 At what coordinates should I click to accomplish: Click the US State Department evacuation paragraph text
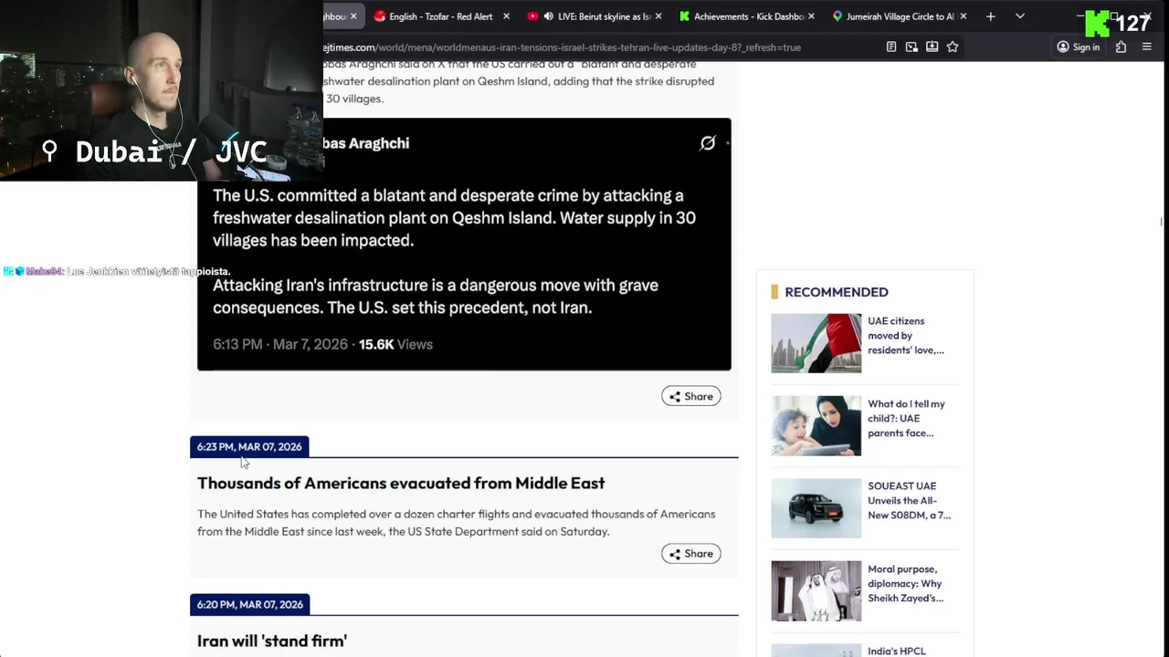click(457, 523)
